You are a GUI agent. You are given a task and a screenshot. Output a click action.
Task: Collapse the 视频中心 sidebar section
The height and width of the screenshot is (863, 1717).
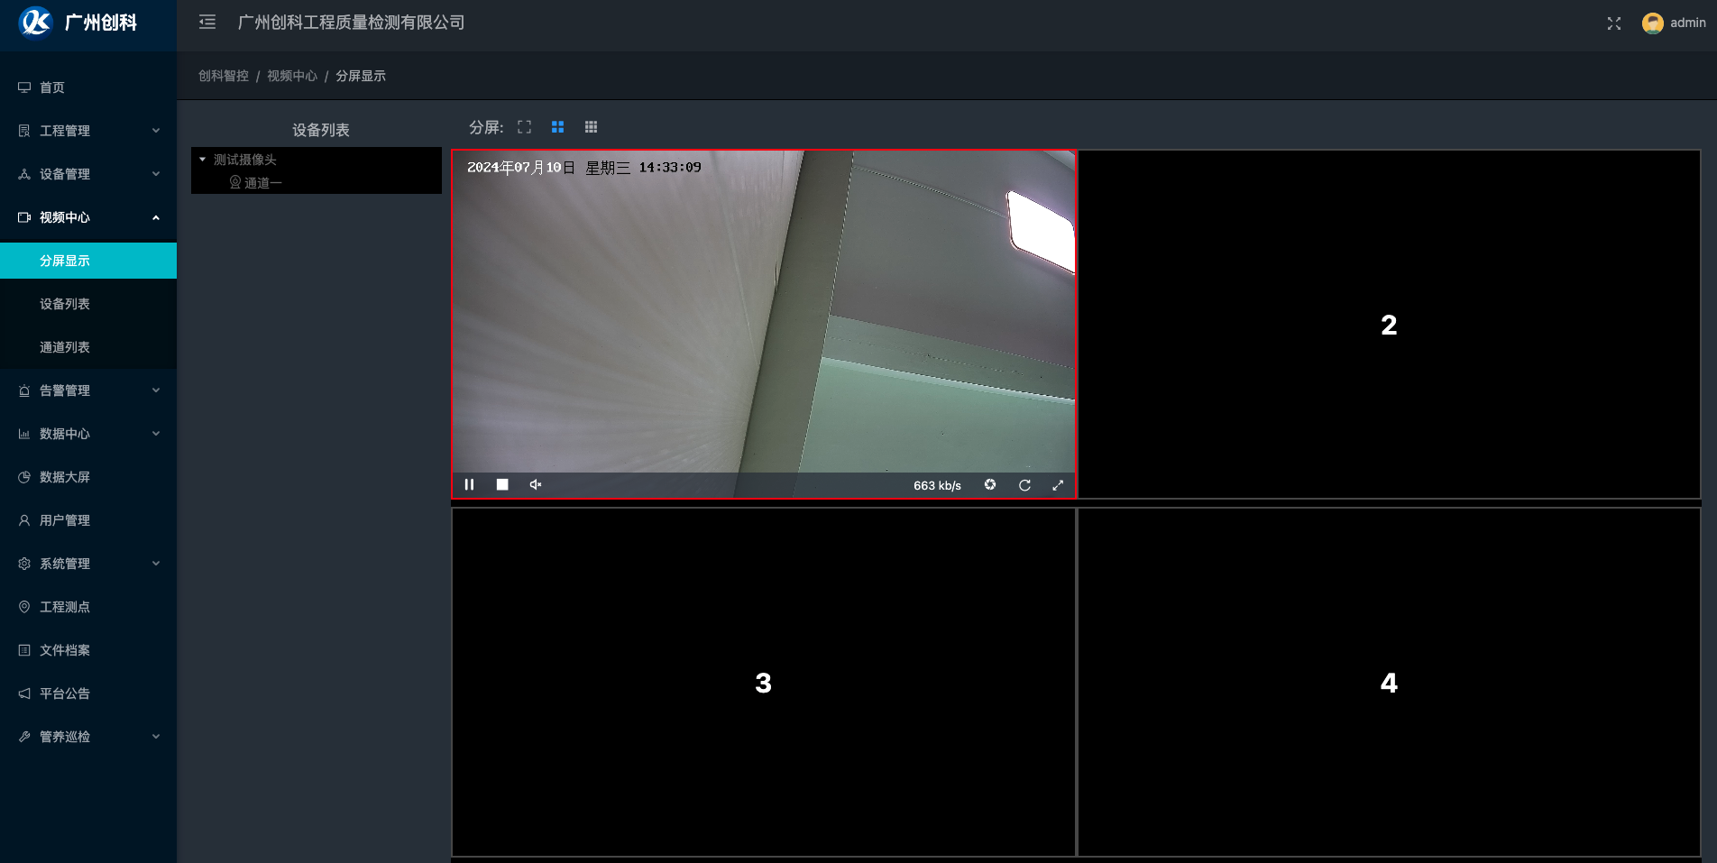[x=88, y=217]
